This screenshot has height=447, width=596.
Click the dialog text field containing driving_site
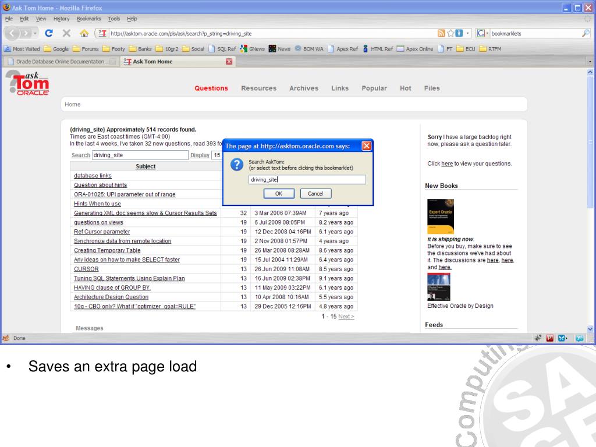(307, 179)
